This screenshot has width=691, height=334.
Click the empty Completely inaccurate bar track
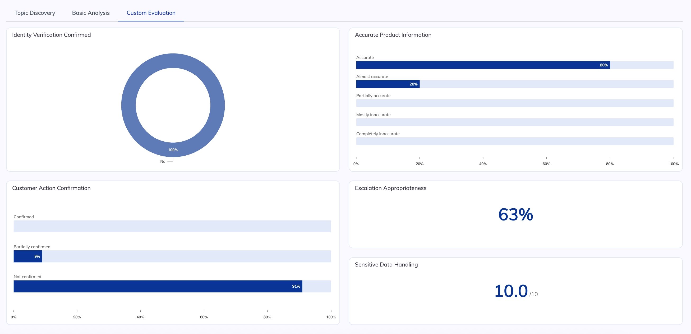coord(515,141)
